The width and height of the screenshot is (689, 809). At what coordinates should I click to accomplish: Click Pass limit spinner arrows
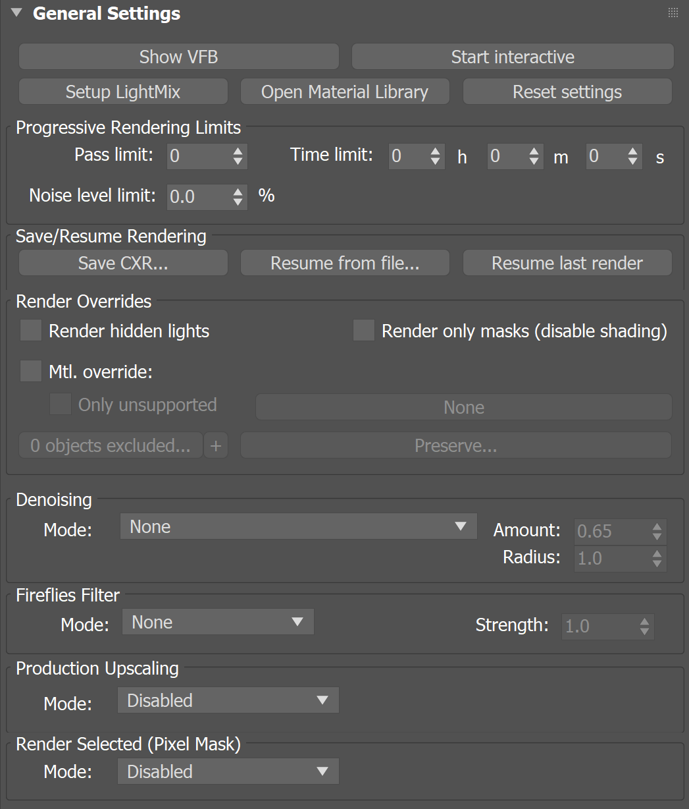click(238, 156)
